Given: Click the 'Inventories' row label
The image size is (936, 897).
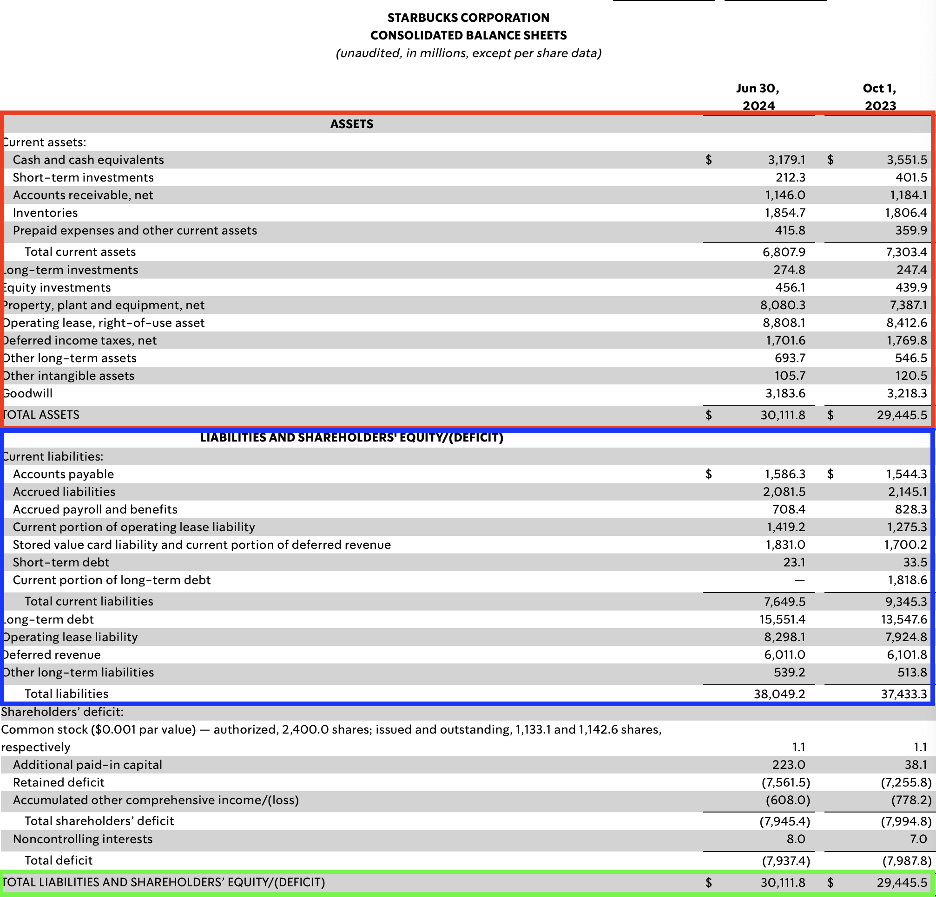Looking at the screenshot, I should 46,213.
